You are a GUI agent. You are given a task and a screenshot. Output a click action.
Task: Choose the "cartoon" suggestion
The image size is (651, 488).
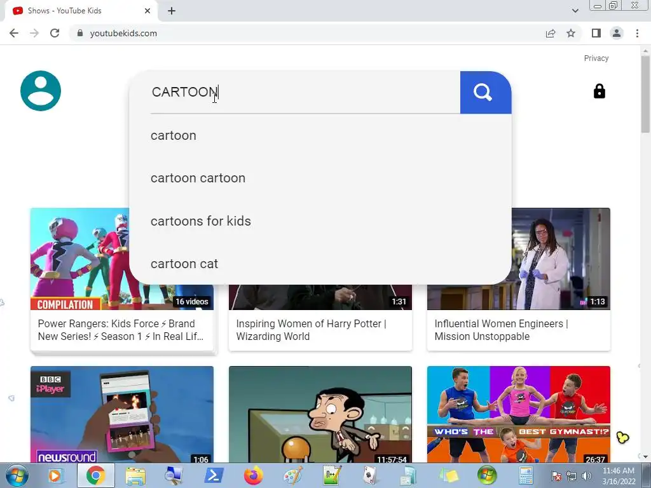pyautogui.click(x=320, y=136)
